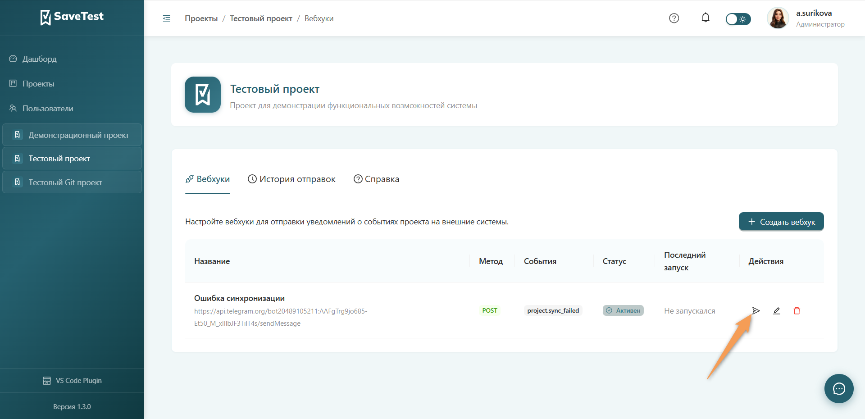Edit webhook with pencil icon

pyautogui.click(x=777, y=311)
